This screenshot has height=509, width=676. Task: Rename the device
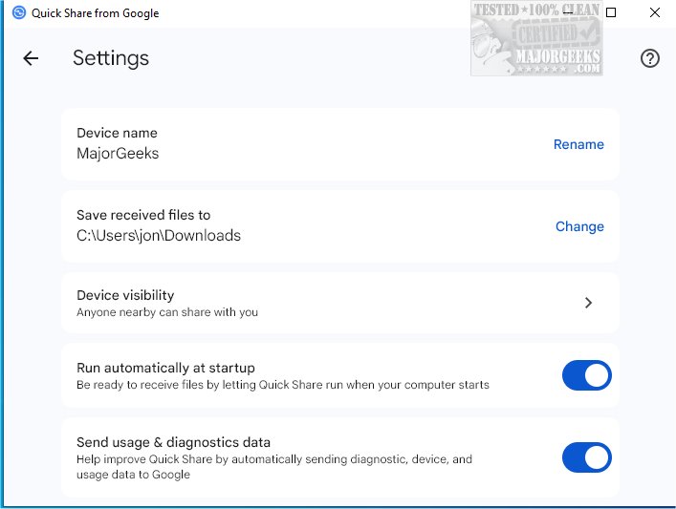click(578, 144)
